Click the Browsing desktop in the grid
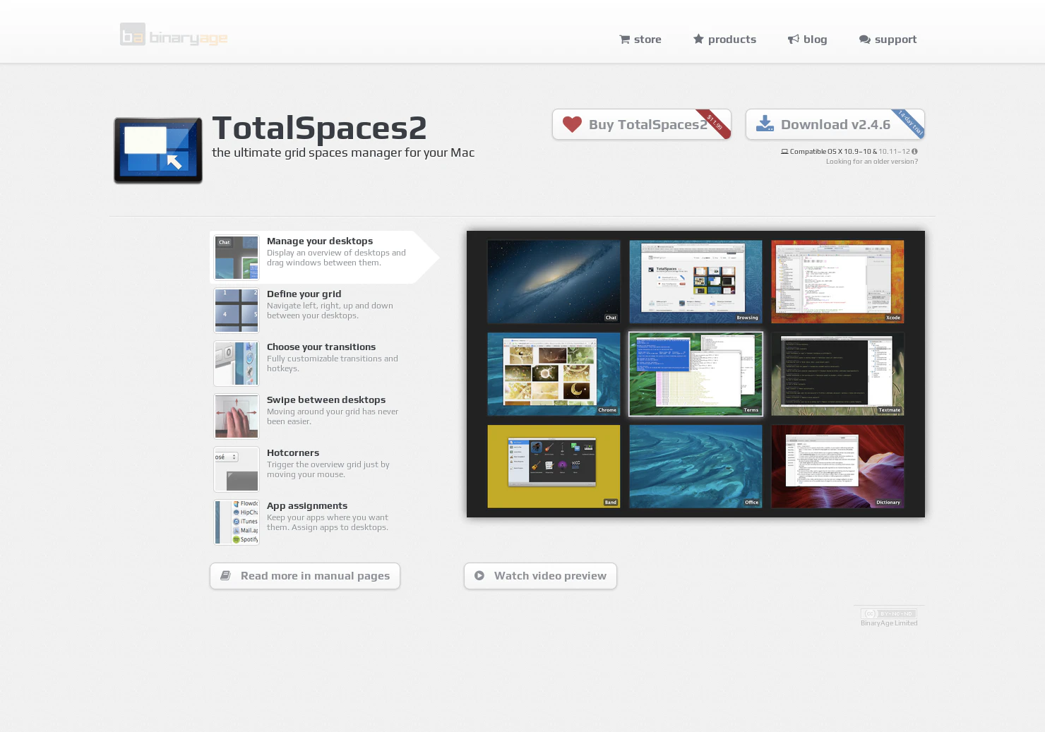Screen dimensions: 1045x732 pos(695,282)
